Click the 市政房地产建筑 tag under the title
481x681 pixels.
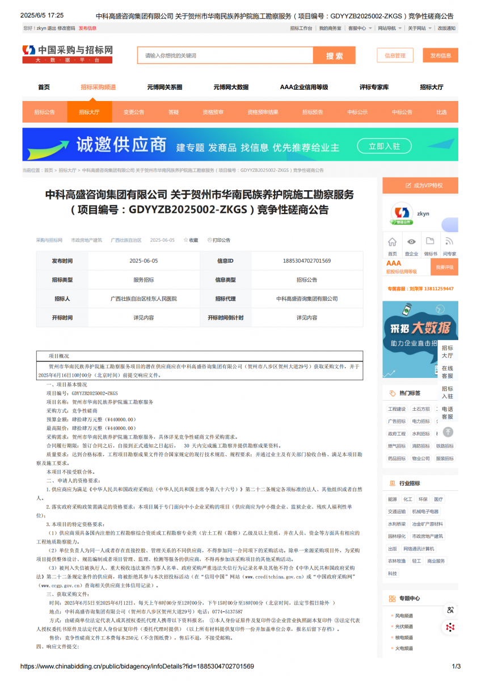point(87,241)
